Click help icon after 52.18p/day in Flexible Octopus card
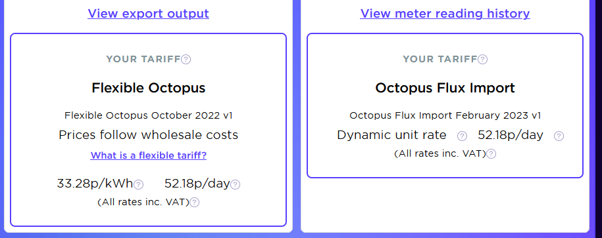Viewport: 602px width, 238px height. click(236, 185)
